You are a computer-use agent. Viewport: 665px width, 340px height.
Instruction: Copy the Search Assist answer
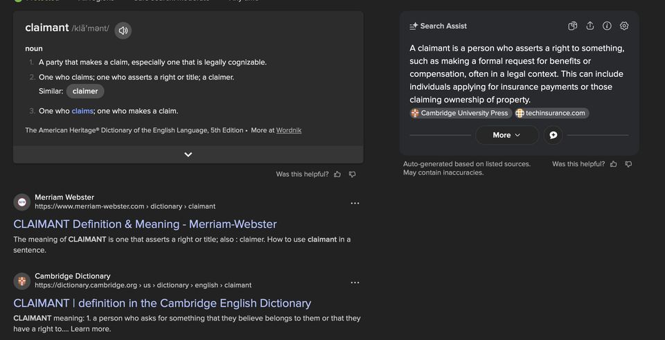pyautogui.click(x=573, y=26)
